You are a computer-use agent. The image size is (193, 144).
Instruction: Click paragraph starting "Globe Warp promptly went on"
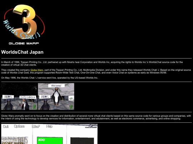click(96, 117)
